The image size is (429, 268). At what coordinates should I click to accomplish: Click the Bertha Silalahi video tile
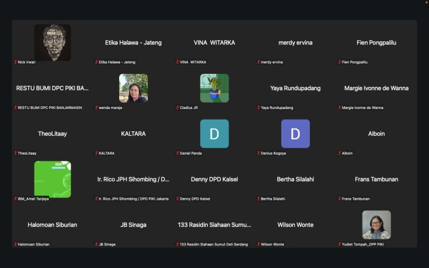click(295, 179)
